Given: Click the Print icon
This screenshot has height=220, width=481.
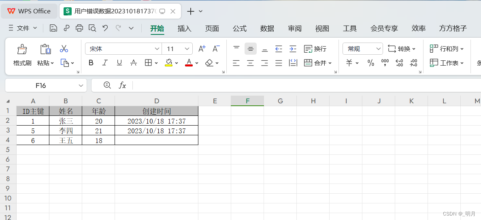Looking at the screenshot, I should pos(79,28).
